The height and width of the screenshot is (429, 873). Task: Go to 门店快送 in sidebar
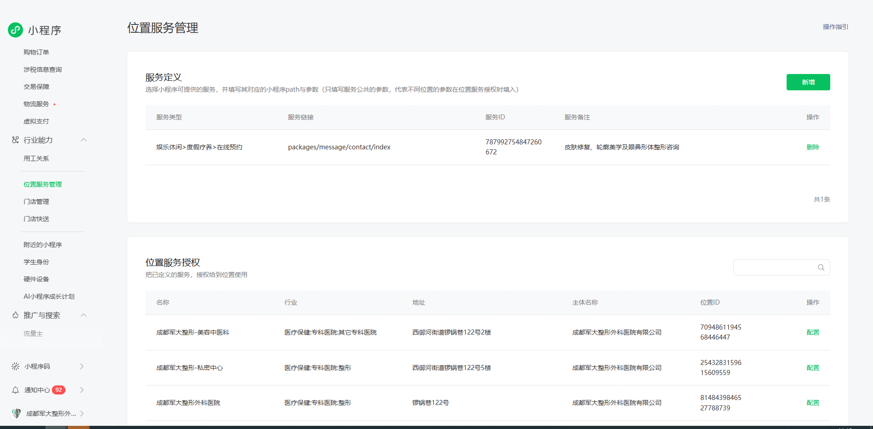coord(36,219)
